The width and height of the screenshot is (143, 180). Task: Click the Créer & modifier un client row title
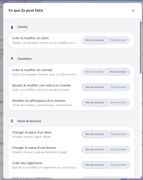pyautogui.click(x=30, y=38)
